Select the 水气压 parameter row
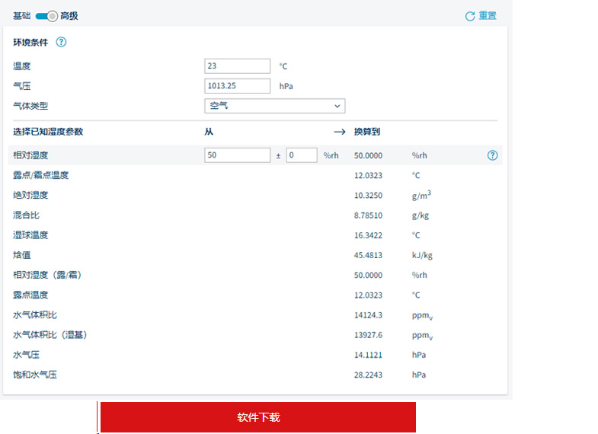This screenshot has height=434, width=598. [255, 355]
